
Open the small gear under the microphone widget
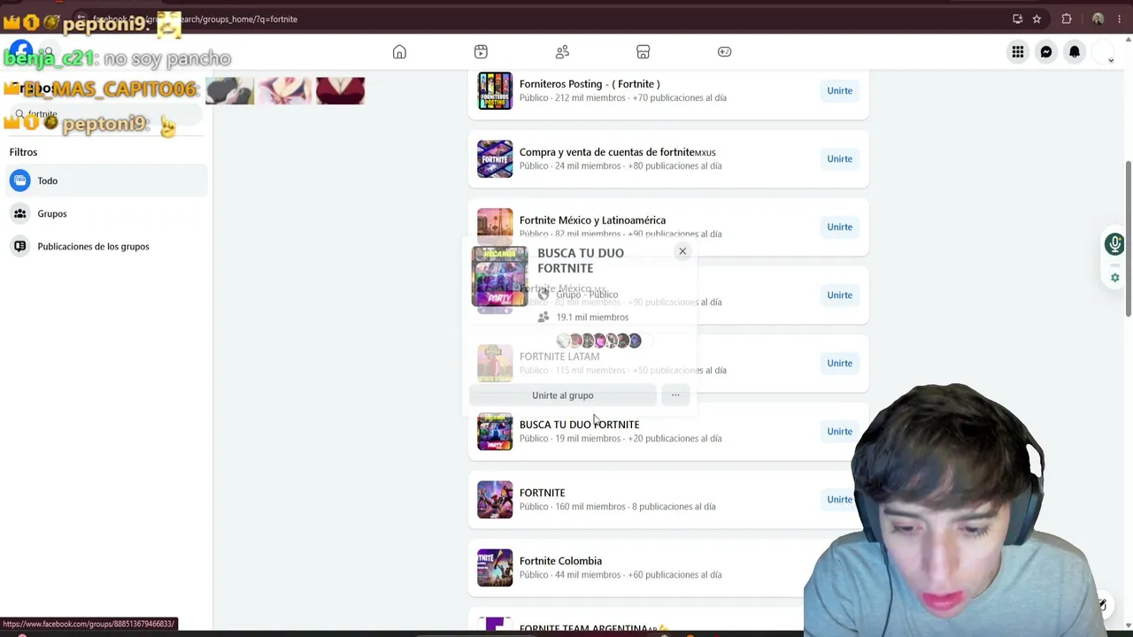coord(1115,278)
